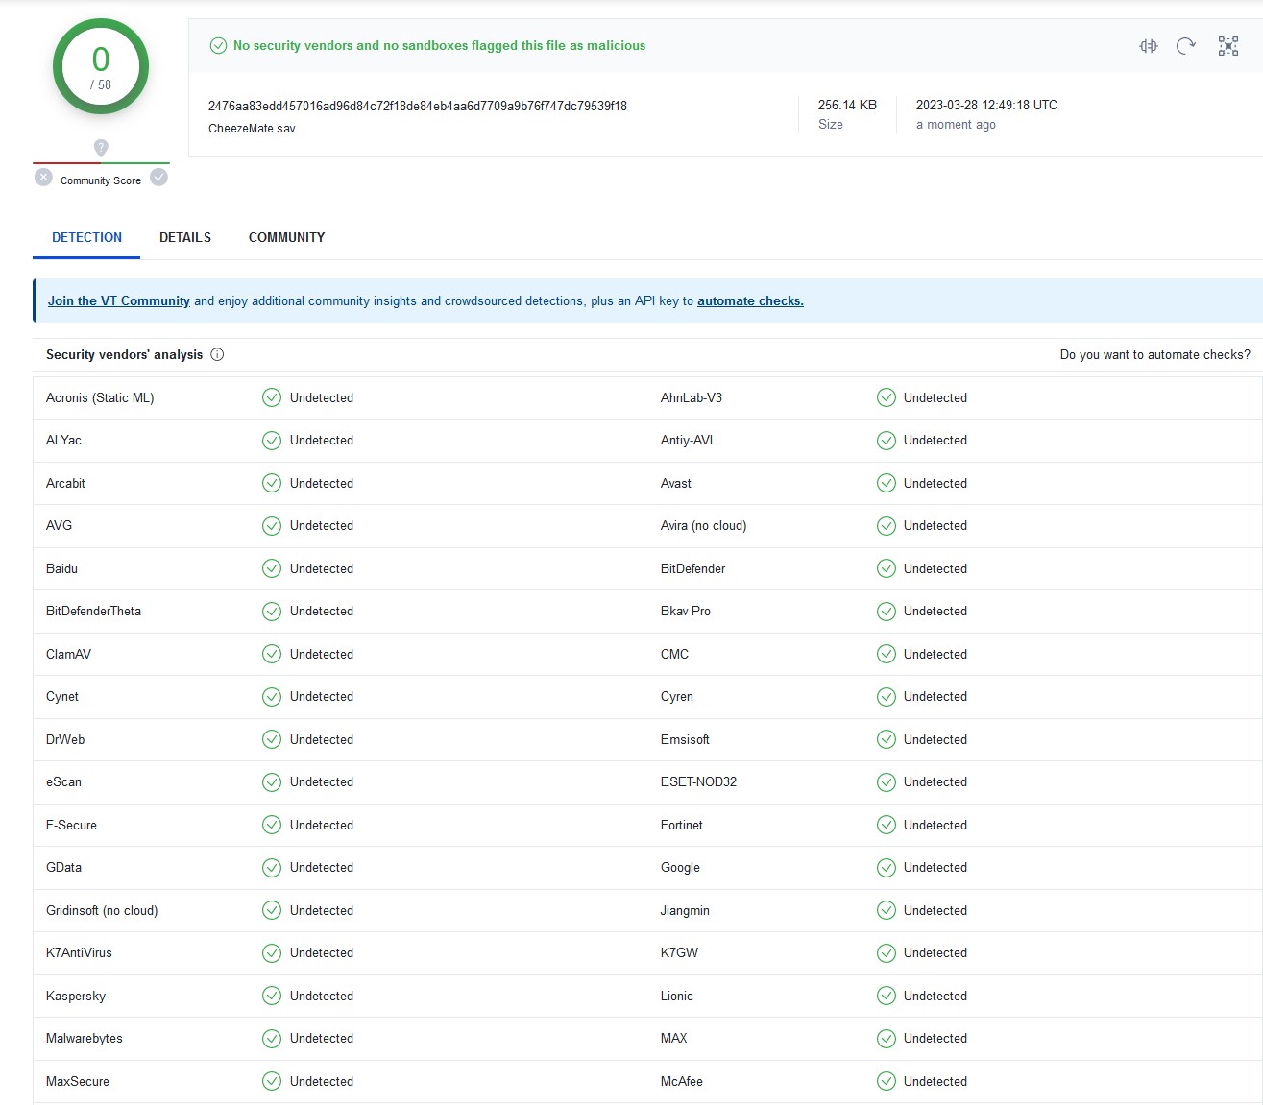Click the a moment ago scan time

956,125
